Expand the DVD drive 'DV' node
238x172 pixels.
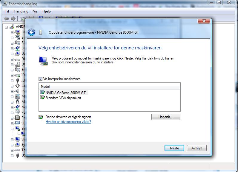point(12,65)
